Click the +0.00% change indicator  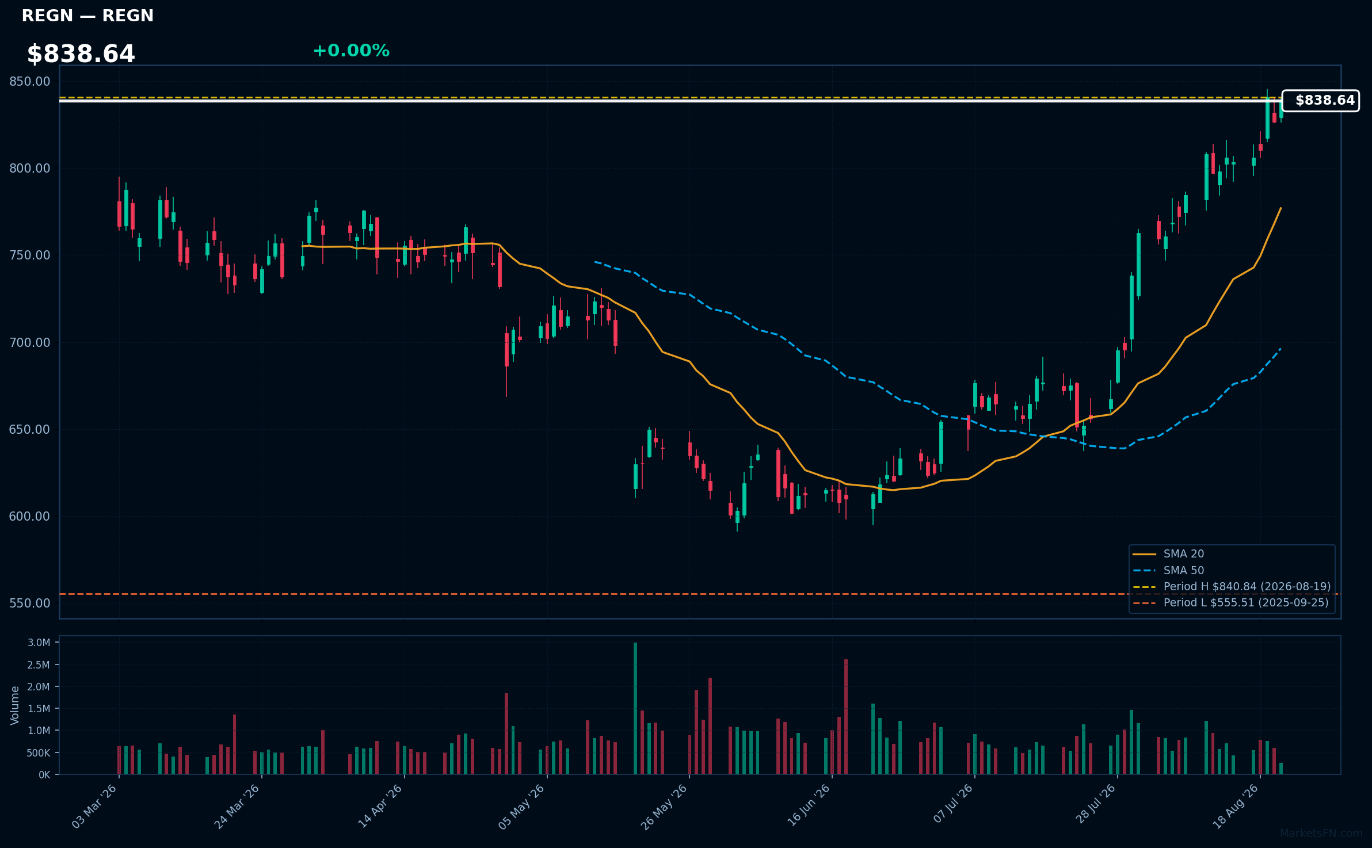[351, 51]
